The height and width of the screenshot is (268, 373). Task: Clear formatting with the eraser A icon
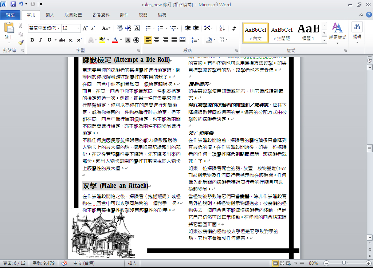click(119, 28)
